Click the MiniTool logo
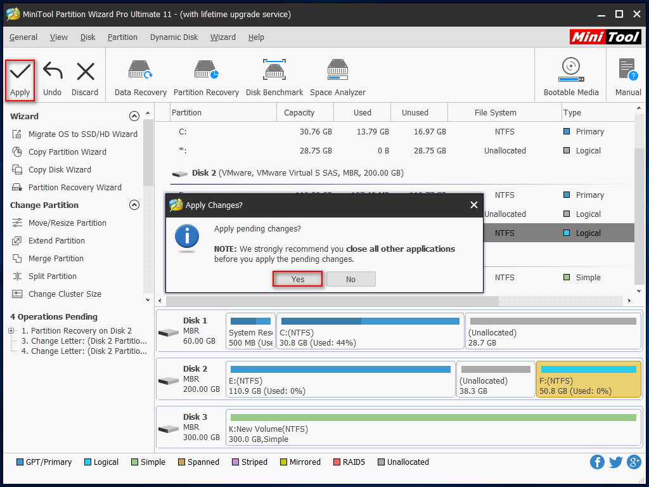Screen dimensions: 649x487 pos(605,37)
